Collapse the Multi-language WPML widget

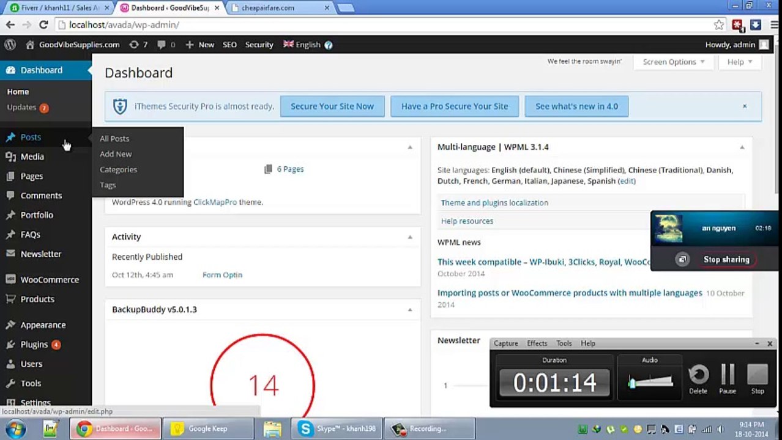coord(742,147)
